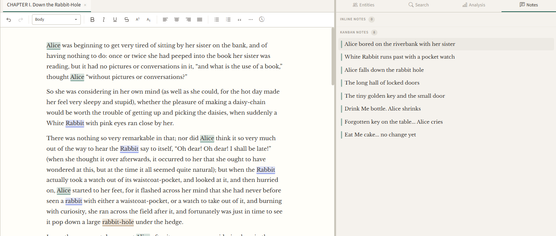Image resolution: width=556 pixels, height=236 pixels.
Task: Align text right
Action: click(188, 20)
